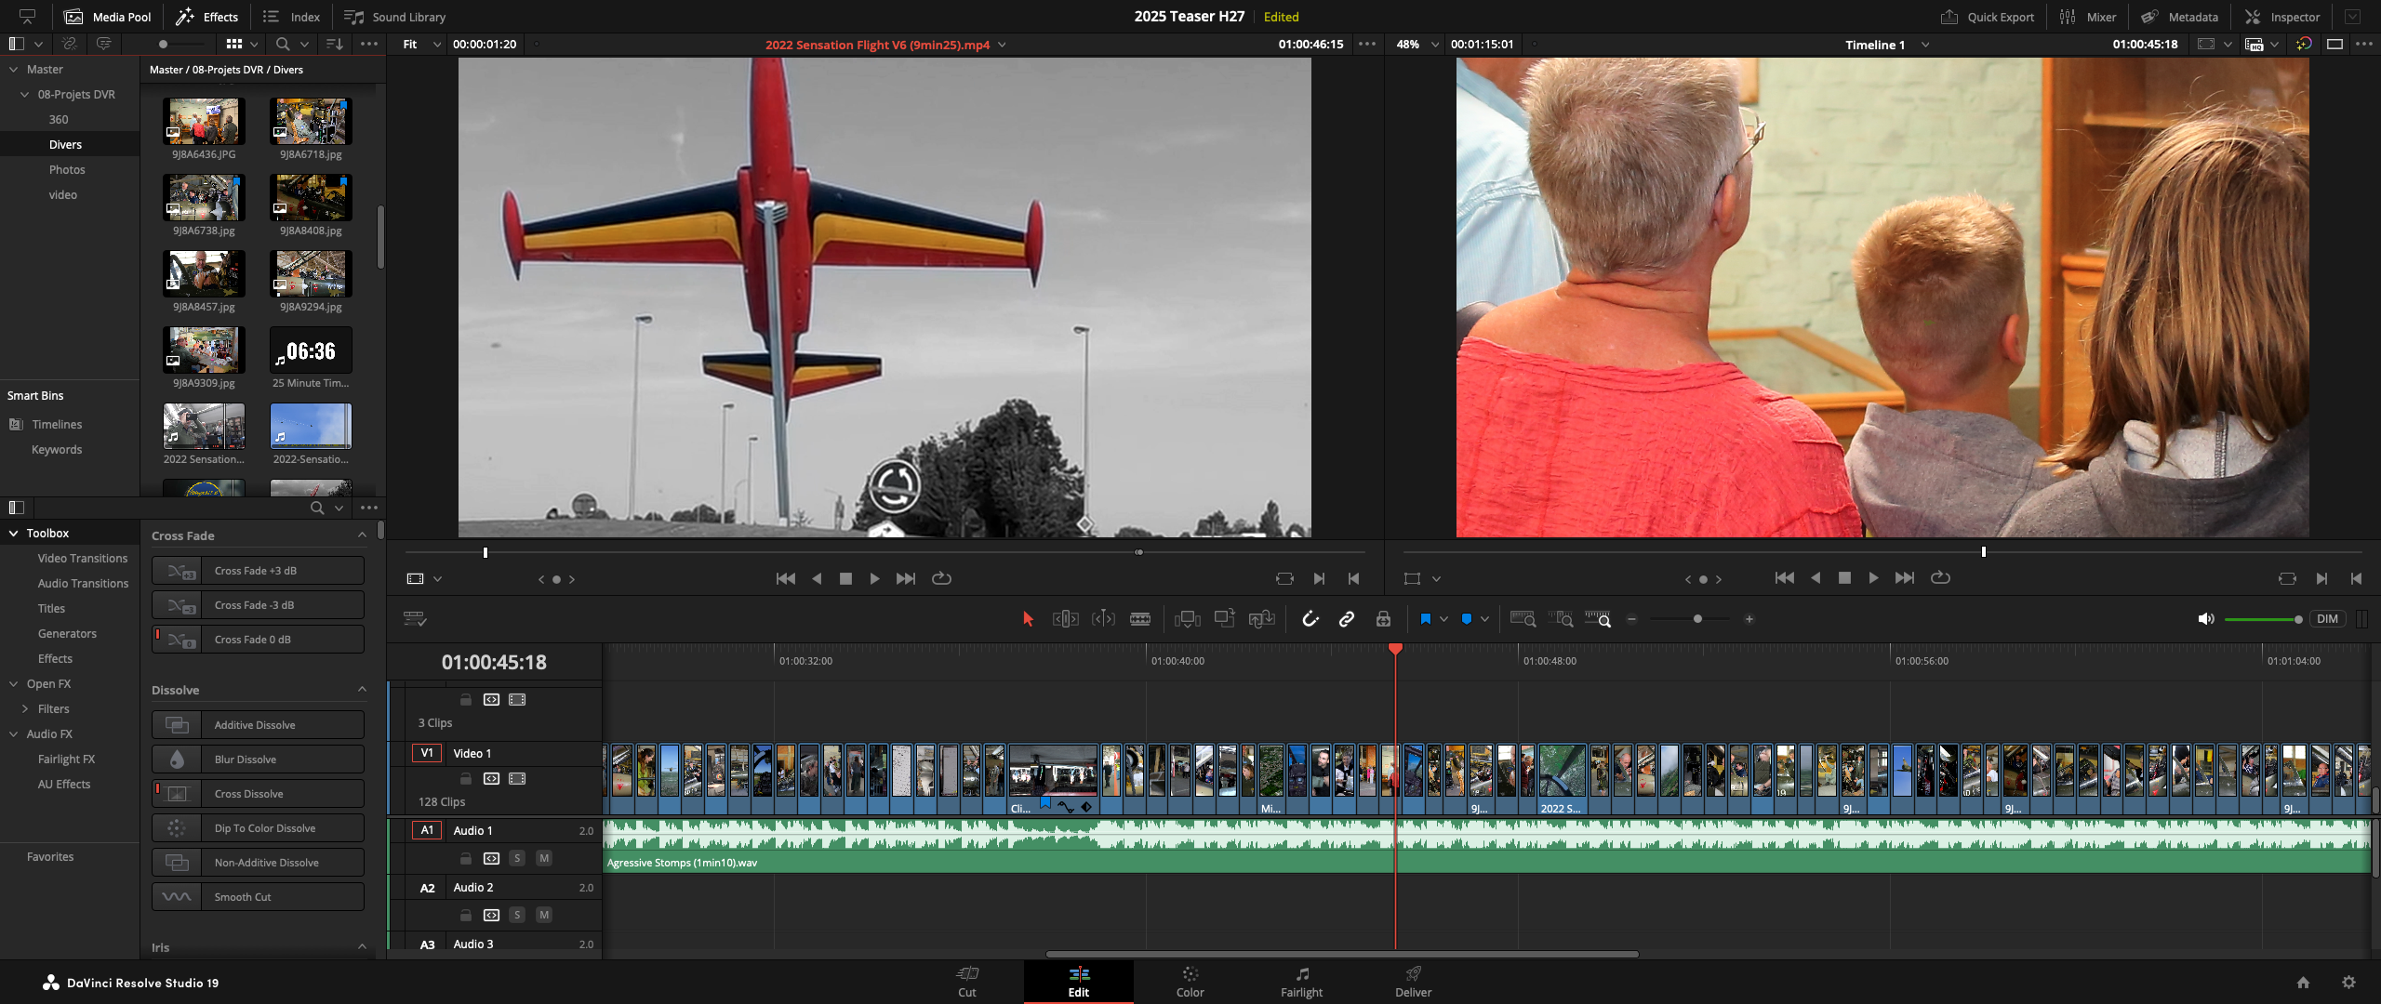Viewport: 2381px width, 1004px height.
Task: Play the timeline viewer
Action: 1873,578
